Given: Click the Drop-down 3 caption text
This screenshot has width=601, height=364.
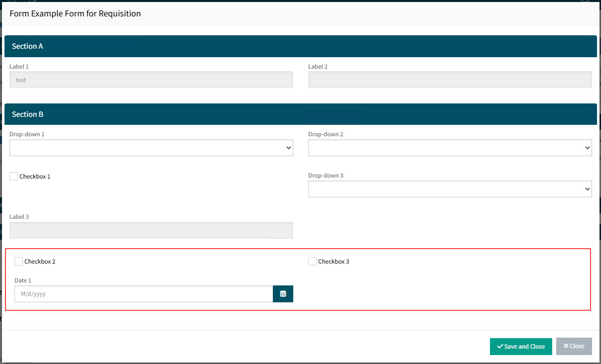Looking at the screenshot, I should (x=326, y=176).
